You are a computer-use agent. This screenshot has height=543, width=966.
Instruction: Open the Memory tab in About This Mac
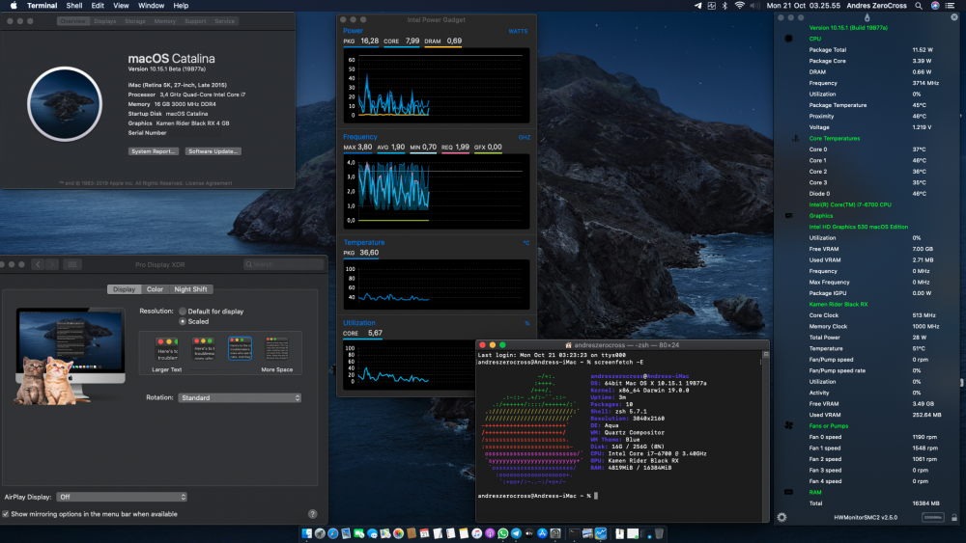tap(164, 21)
